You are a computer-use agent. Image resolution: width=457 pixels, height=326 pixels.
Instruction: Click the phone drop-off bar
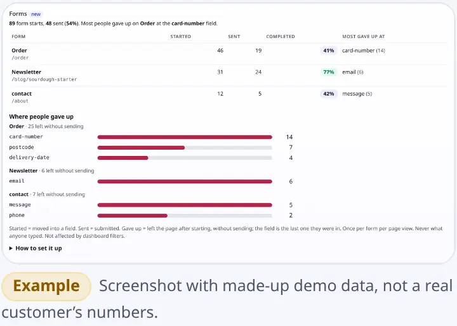pos(185,216)
